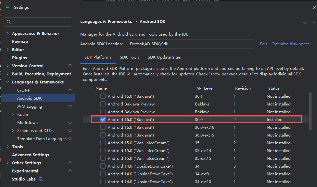
Task: Click project-level icon beside Schemas and DTDs
Action: click(x=70, y=130)
